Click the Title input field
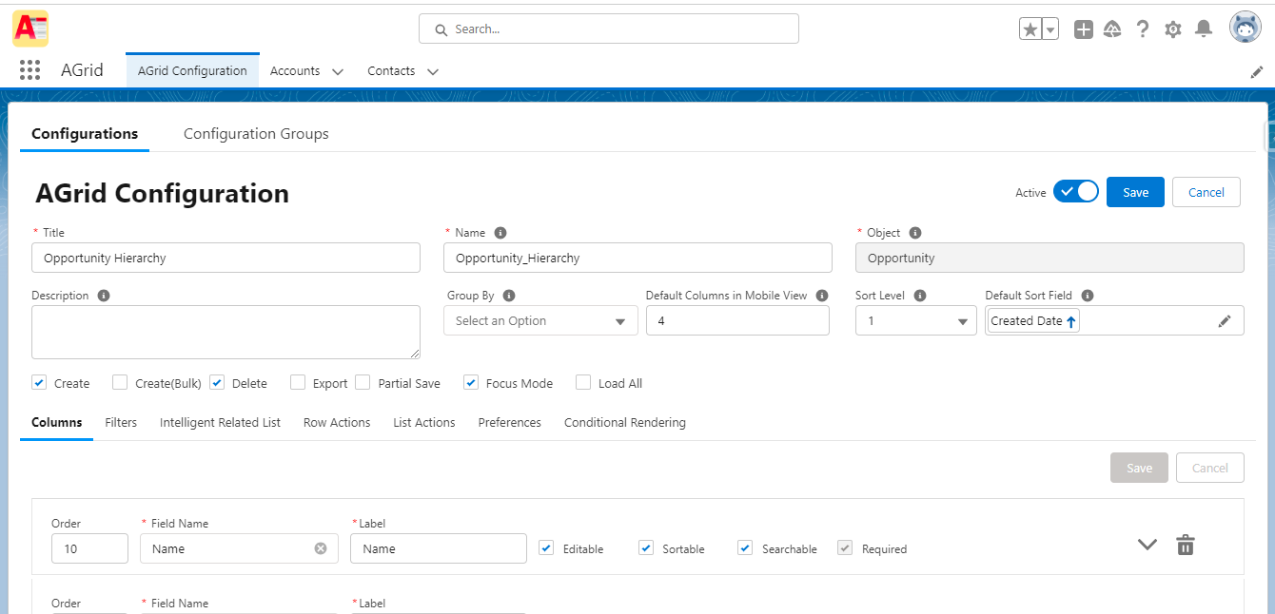The height and width of the screenshot is (614, 1275). 226,258
